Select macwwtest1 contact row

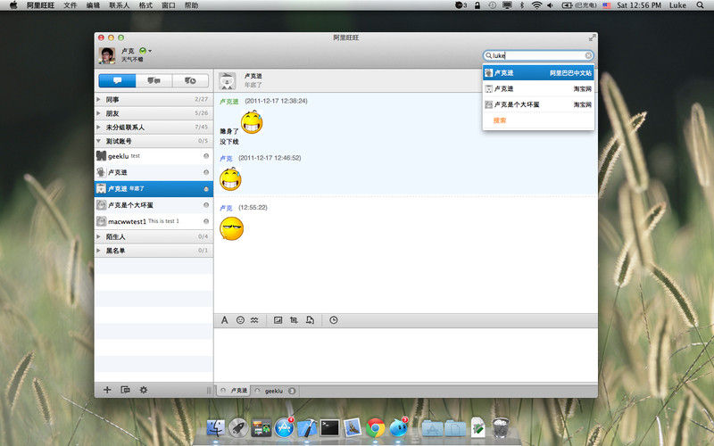154,221
